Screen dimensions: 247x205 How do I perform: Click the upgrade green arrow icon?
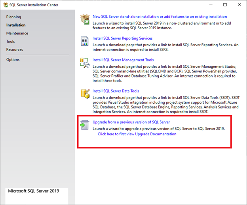[85, 125]
